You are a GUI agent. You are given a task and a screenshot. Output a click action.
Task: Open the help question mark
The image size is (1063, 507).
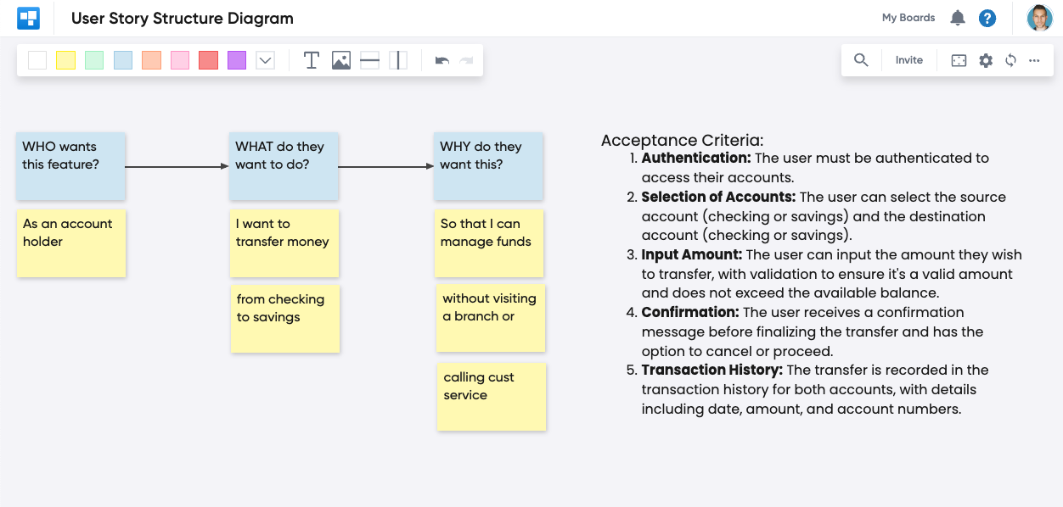pyautogui.click(x=987, y=17)
